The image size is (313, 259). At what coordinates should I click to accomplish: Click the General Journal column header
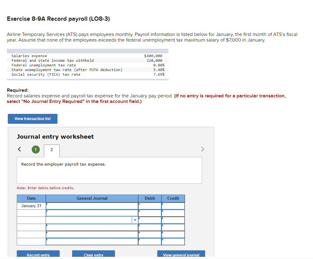92,198
